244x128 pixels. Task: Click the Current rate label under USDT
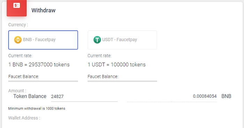pyautogui.click(x=100, y=56)
